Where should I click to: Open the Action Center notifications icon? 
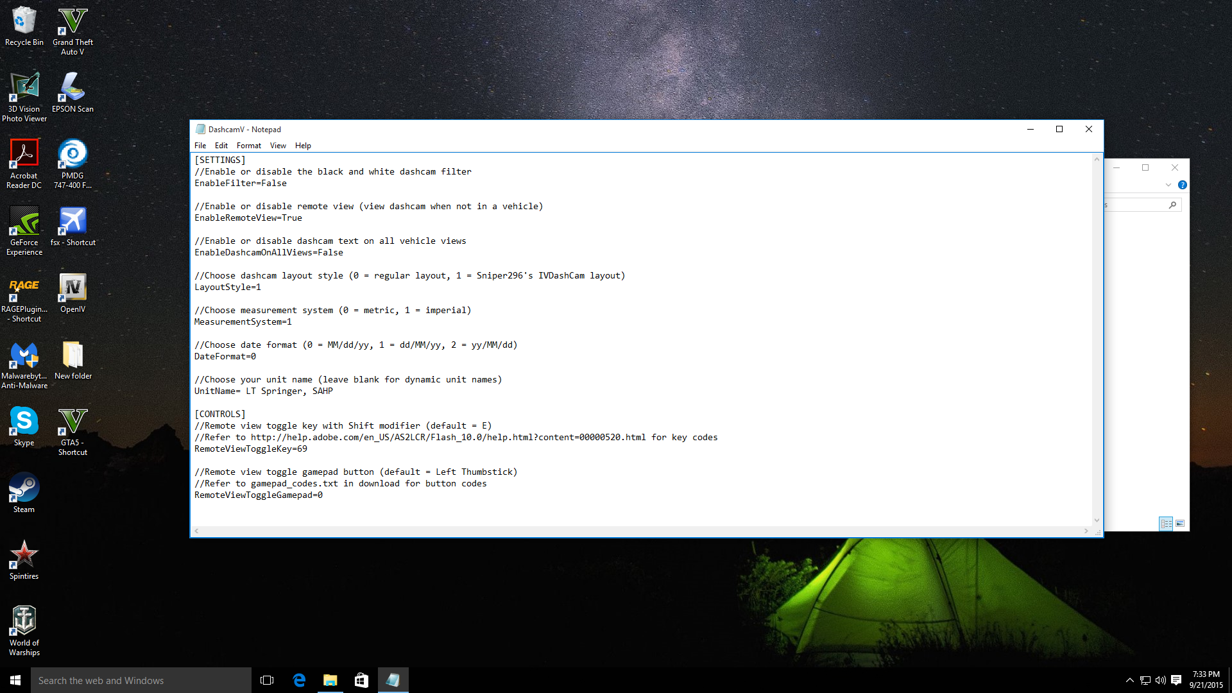(1176, 680)
